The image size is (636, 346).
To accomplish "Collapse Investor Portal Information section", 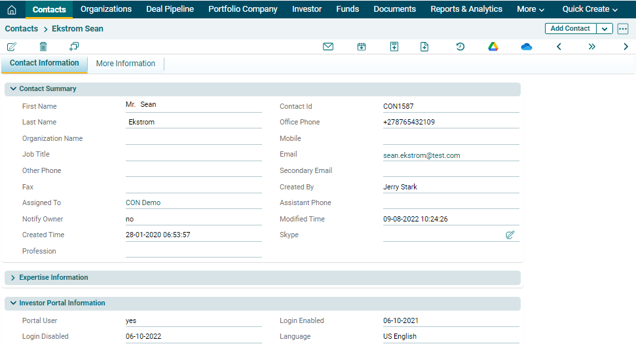I will pyautogui.click(x=13, y=303).
